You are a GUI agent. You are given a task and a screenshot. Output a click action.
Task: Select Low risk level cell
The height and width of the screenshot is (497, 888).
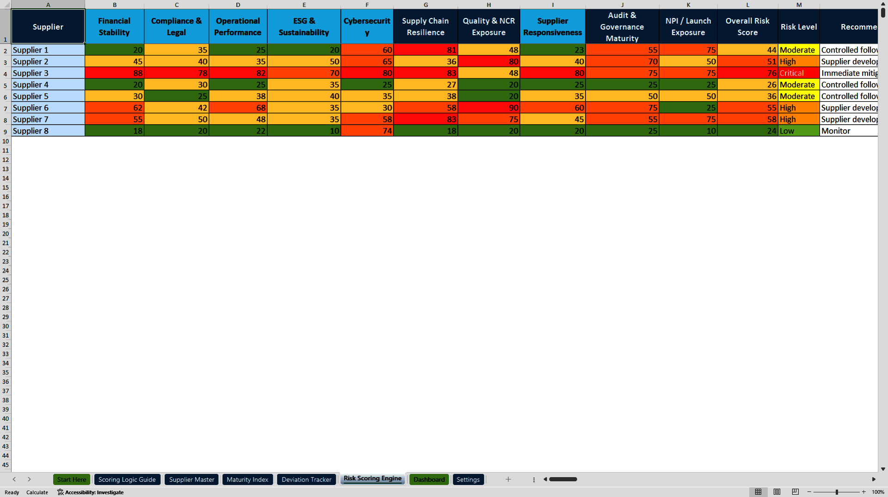(x=799, y=131)
